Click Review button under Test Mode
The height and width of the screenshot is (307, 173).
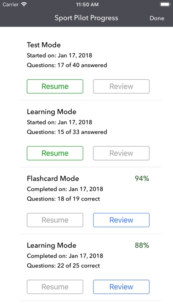(x=121, y=86)
